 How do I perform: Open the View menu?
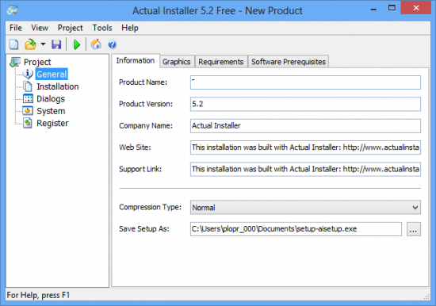tap(40, 28)
